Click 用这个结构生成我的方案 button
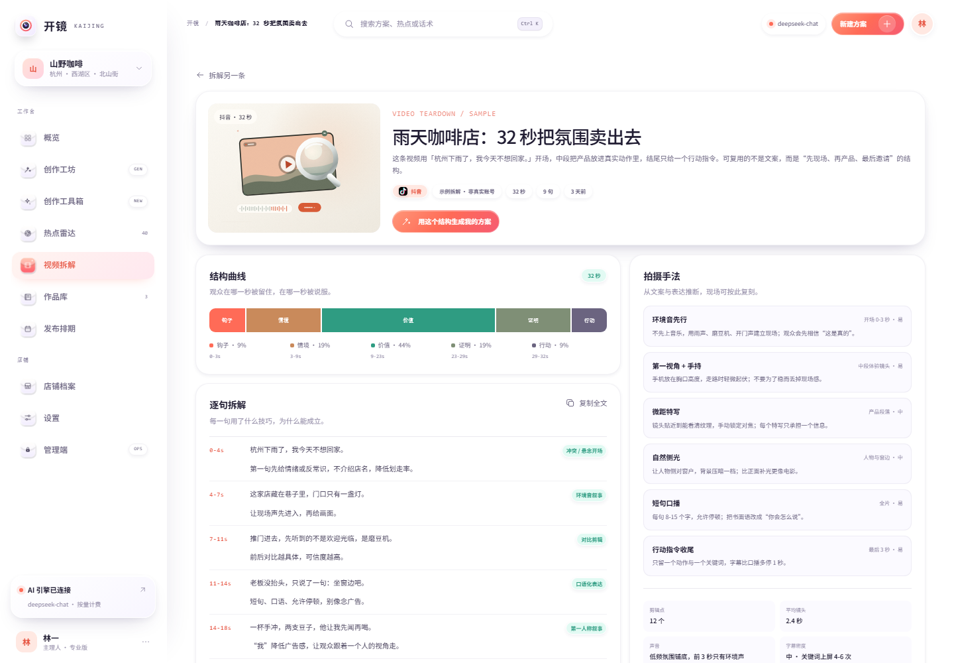 point(446,222)
